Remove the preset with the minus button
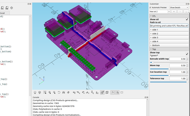 tap(180, 12)
